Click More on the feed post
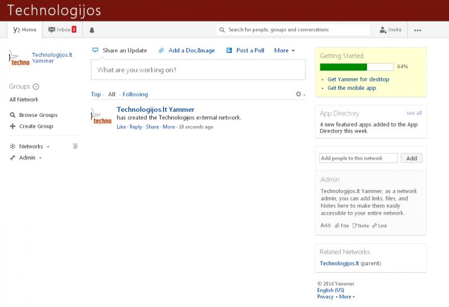This screenshot has width=449, height=307. pyautogui.click(x=169, y=127)
